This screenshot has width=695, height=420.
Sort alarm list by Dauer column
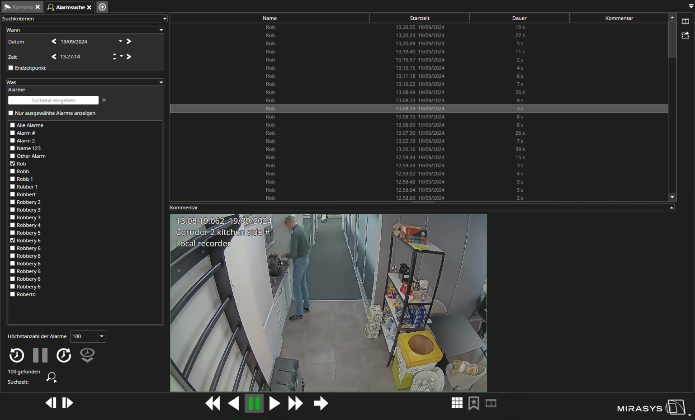click(x=519, y=18)
